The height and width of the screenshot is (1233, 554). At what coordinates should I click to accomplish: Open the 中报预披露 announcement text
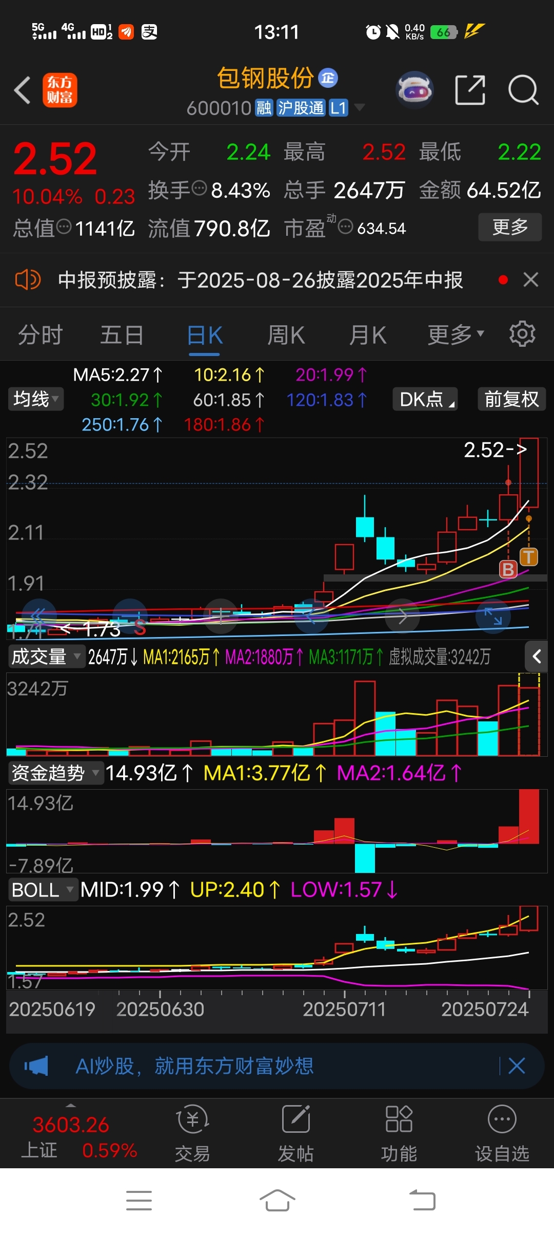tap(260, 280)
